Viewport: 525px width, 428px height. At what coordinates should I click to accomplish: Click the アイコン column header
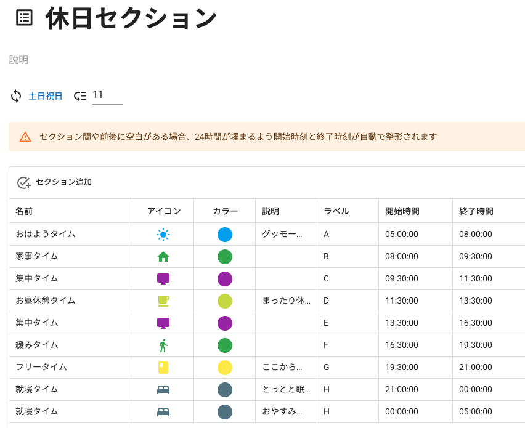164,211
